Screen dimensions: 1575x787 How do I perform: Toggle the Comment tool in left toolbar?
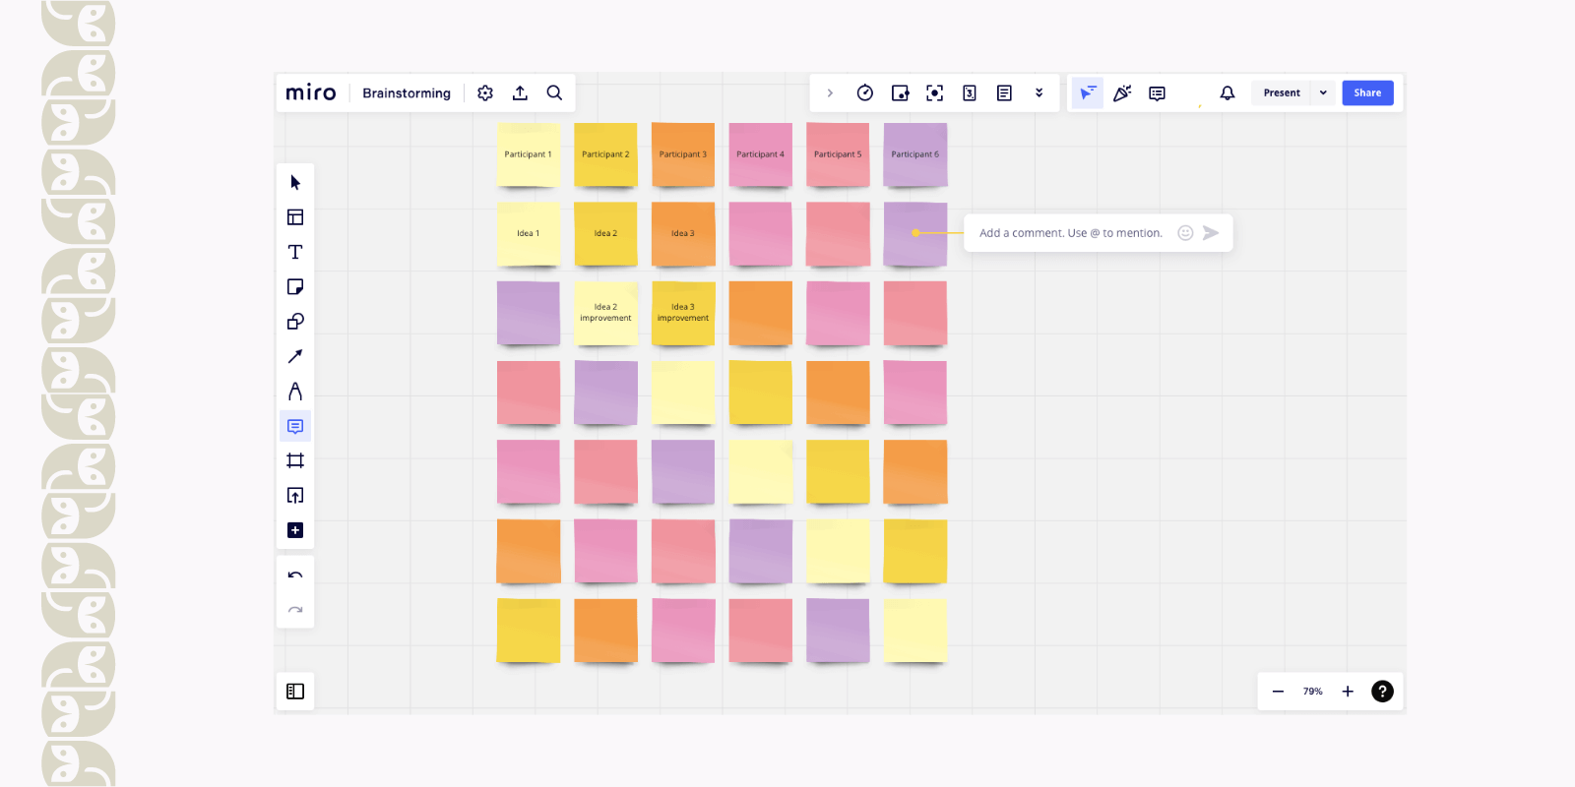(x=295, y=426)
